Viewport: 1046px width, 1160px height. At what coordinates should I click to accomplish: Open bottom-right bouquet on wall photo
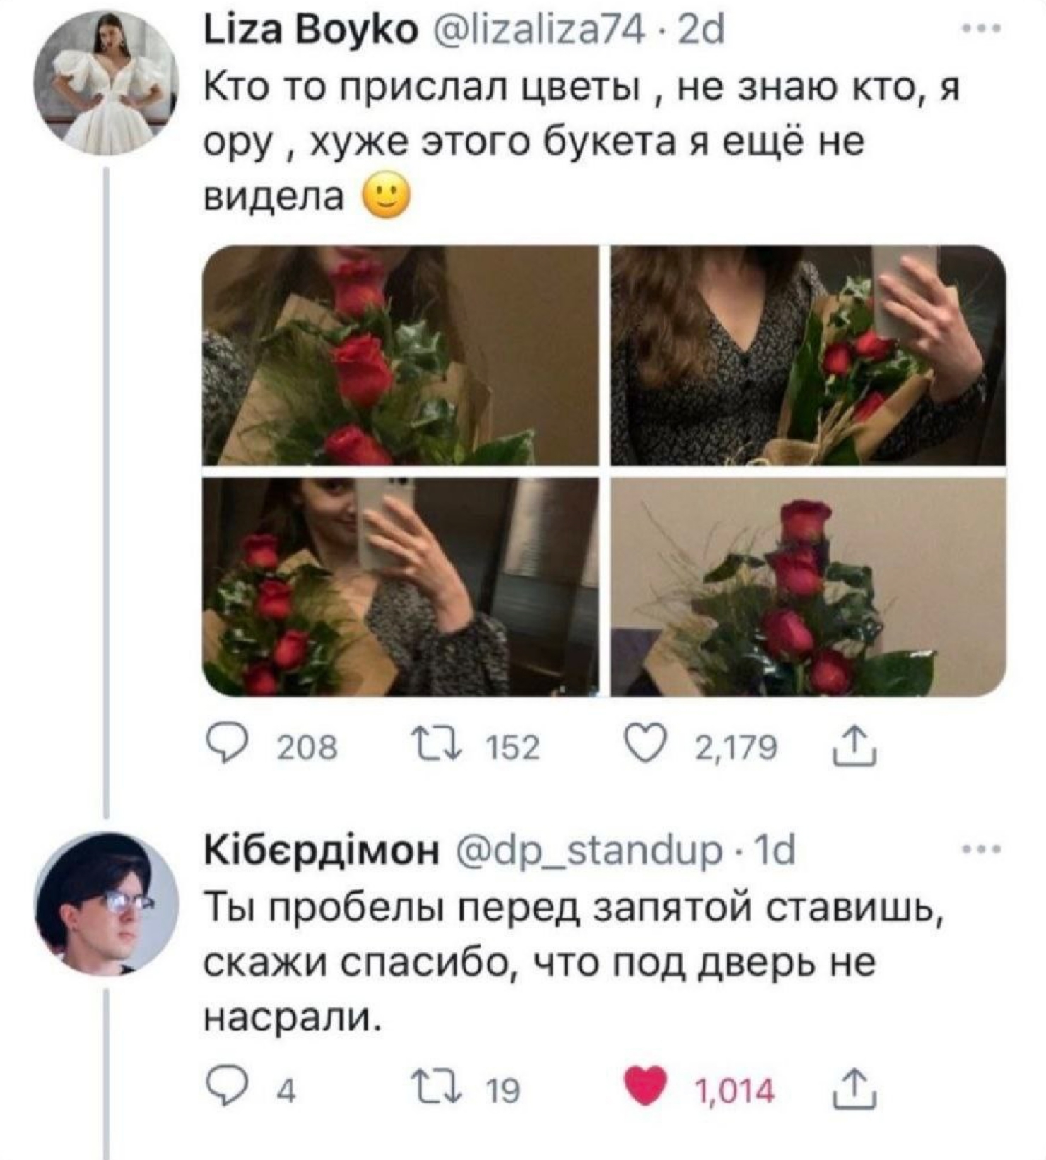point(808,587)
